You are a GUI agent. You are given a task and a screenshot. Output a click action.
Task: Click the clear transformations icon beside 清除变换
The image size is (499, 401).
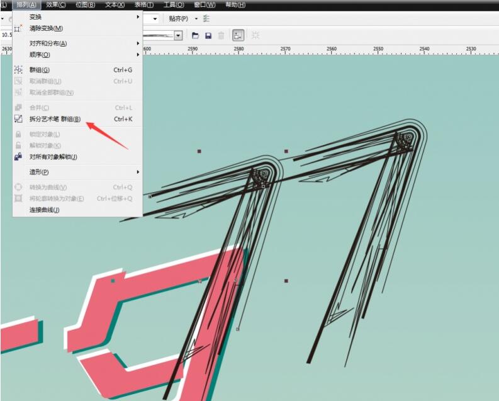[18, 28]
